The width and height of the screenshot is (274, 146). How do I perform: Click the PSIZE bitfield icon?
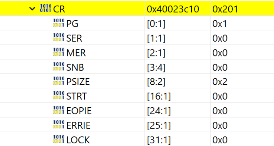click(x=59, y=82)
